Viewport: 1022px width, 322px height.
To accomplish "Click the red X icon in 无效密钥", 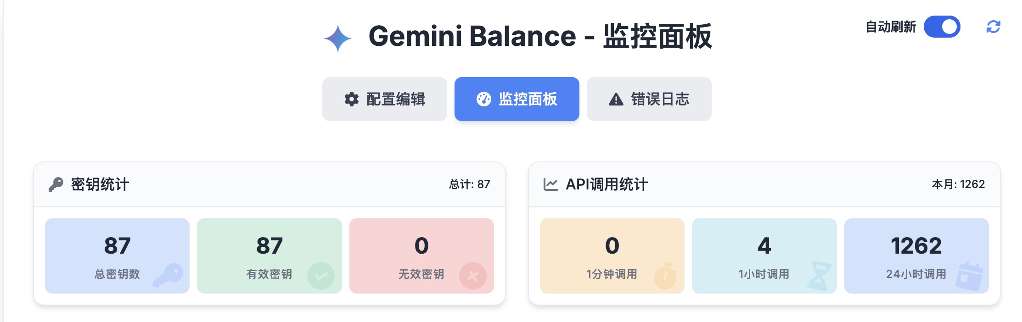I will [473, 276].
